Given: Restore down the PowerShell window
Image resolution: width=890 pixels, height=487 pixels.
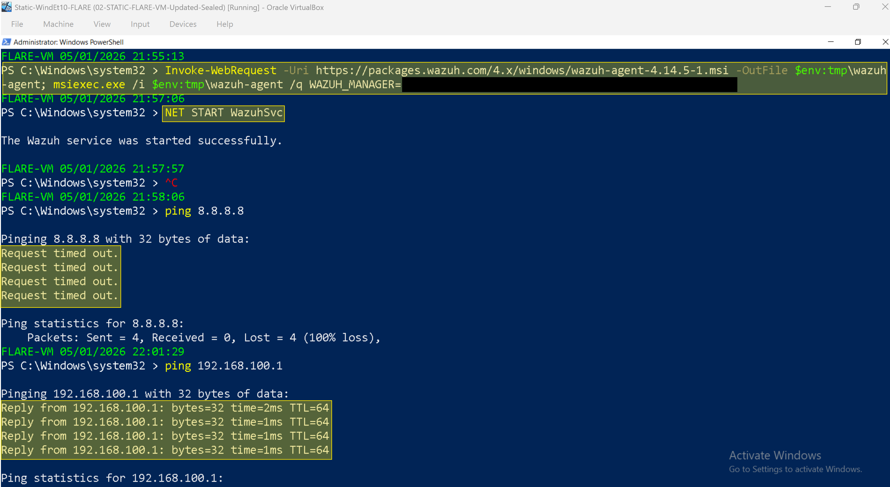Looking at the screenshot, I should pyautogui.click(x=858, y=42).
